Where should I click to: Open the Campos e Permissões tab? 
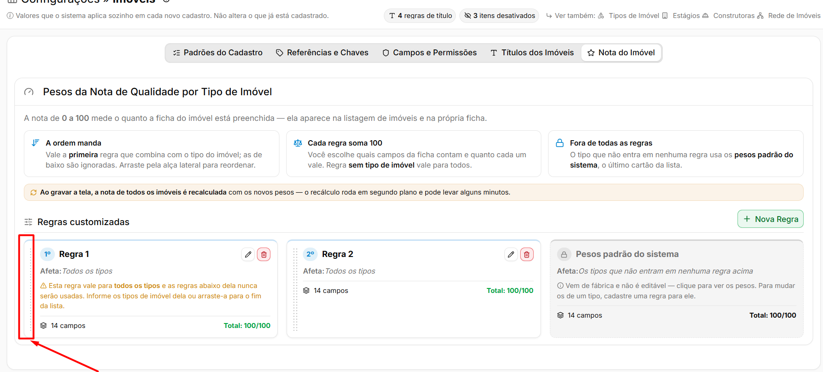coord(430,53)
